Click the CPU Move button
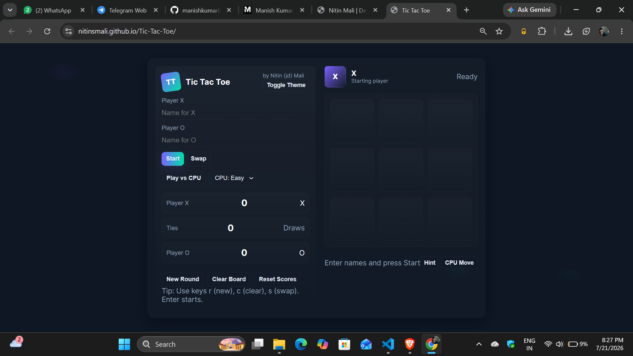The height and width of the screenshot is (356, 633). [x=459, y=263]
